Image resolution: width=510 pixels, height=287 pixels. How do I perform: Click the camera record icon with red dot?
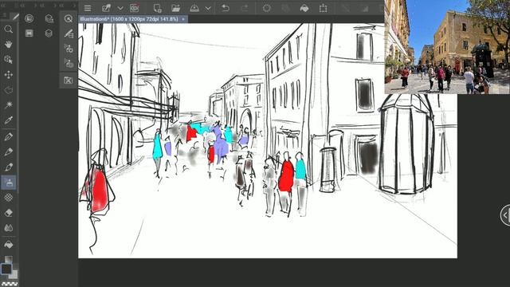[x=134, y=8]
